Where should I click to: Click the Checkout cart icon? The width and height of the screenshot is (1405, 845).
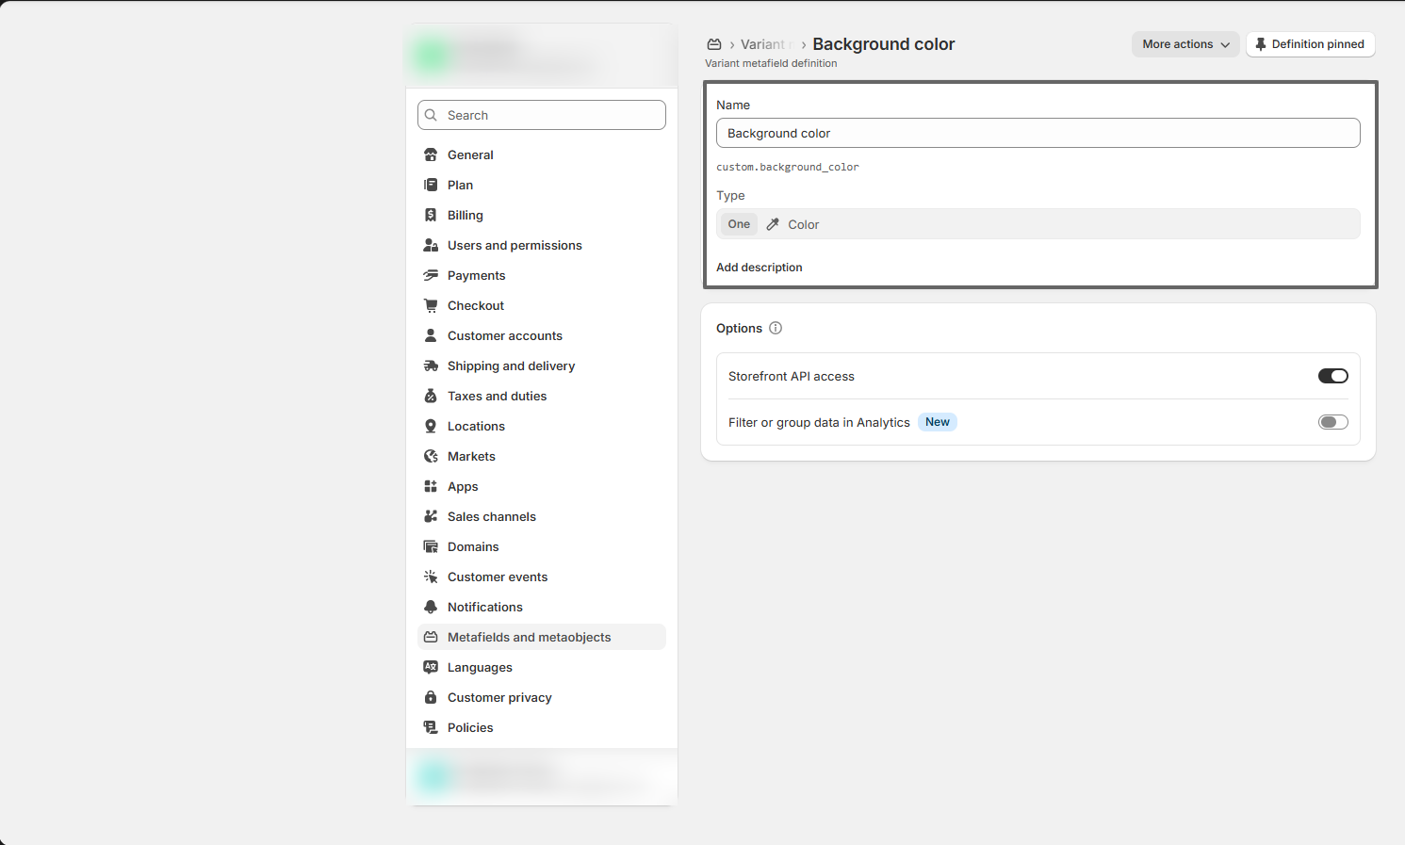(431, 305)
